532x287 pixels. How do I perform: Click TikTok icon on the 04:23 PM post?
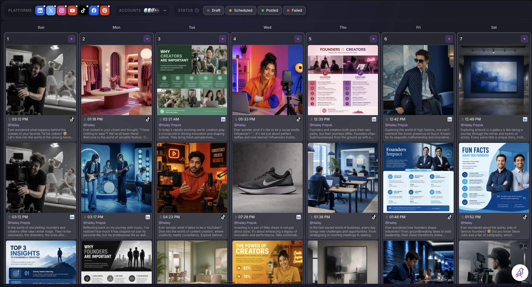[223, 217]
